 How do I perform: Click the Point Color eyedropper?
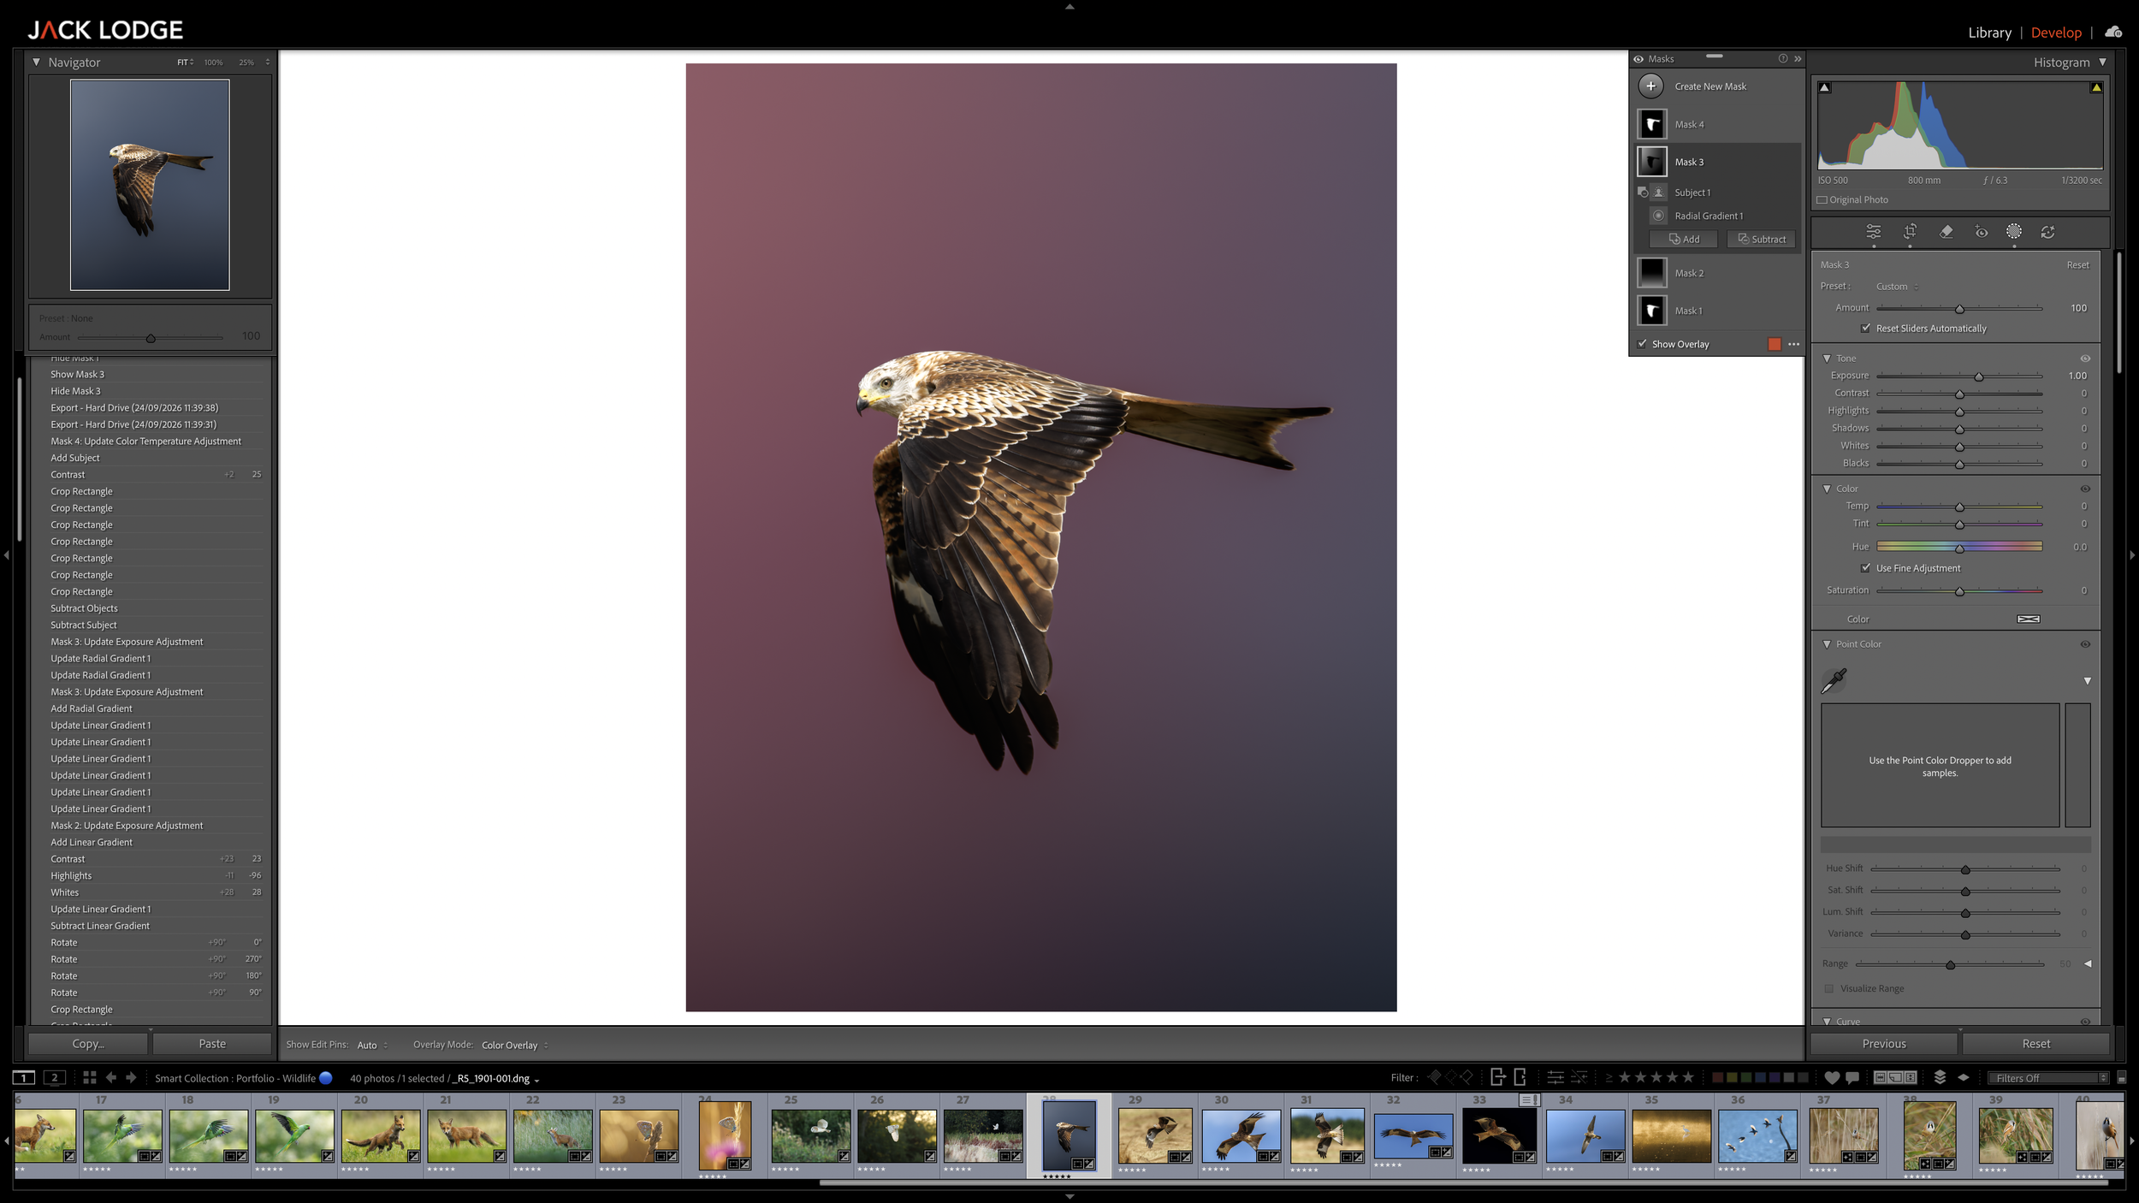click(1834, 681)
